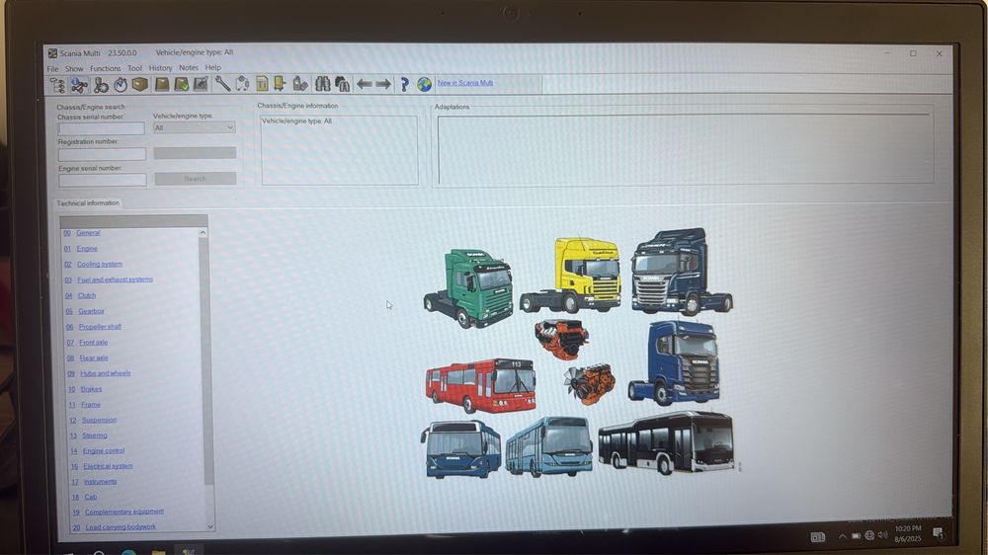Select the yellow truck image

tap(571, 276)
